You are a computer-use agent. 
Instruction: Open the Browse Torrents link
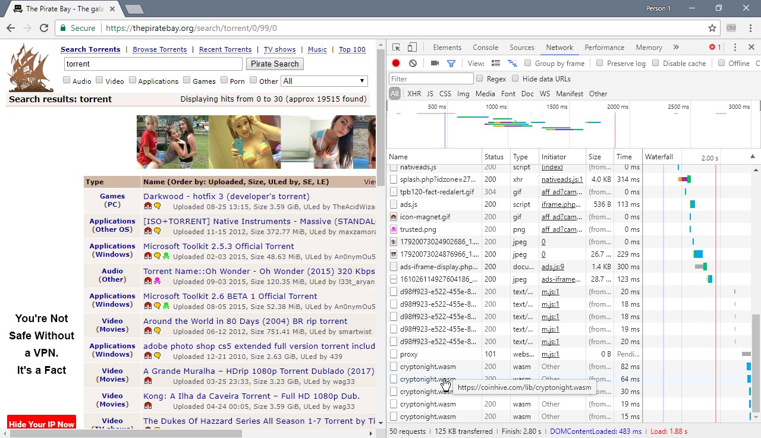[159, 49]
